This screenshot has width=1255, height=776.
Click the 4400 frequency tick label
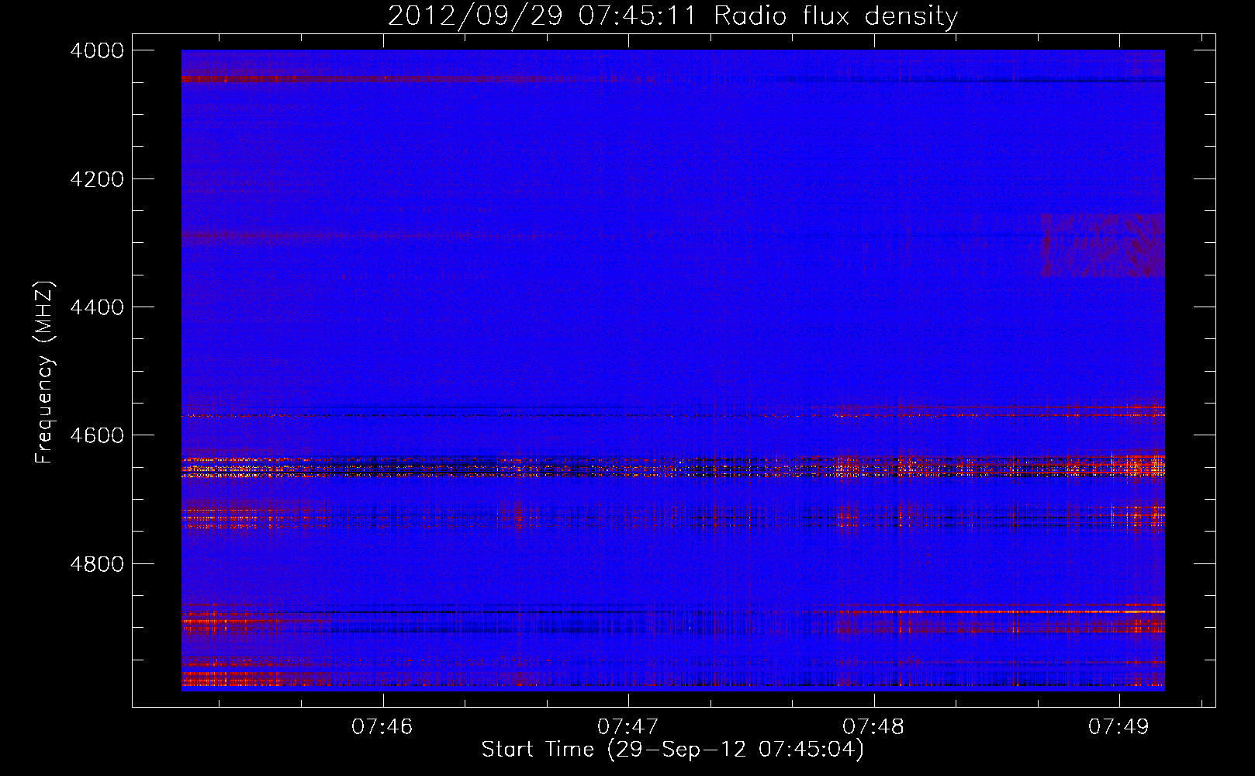click(x=97, y=307)
